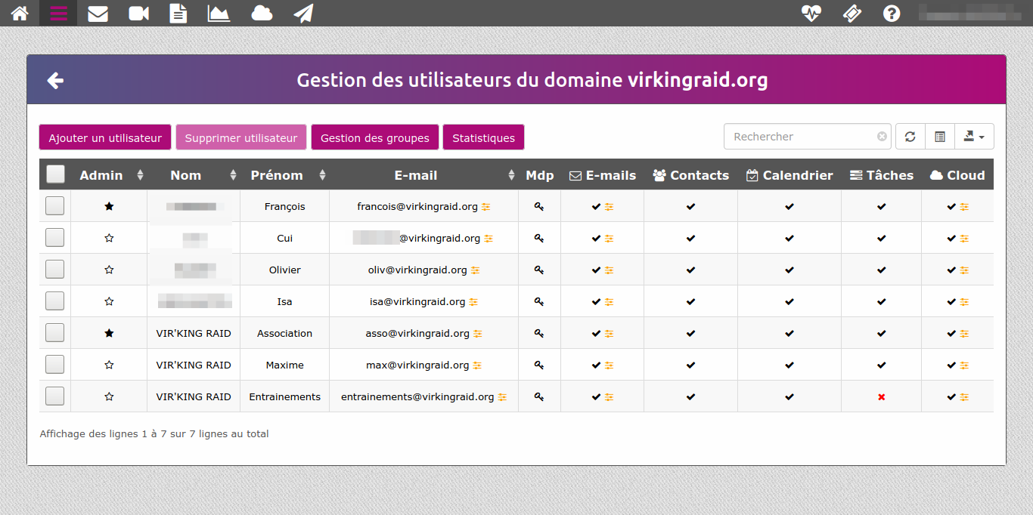Open the export dropdown next to search
Image resolution: width=1033 pixels, height=515 pixels.
coord(974,137)
